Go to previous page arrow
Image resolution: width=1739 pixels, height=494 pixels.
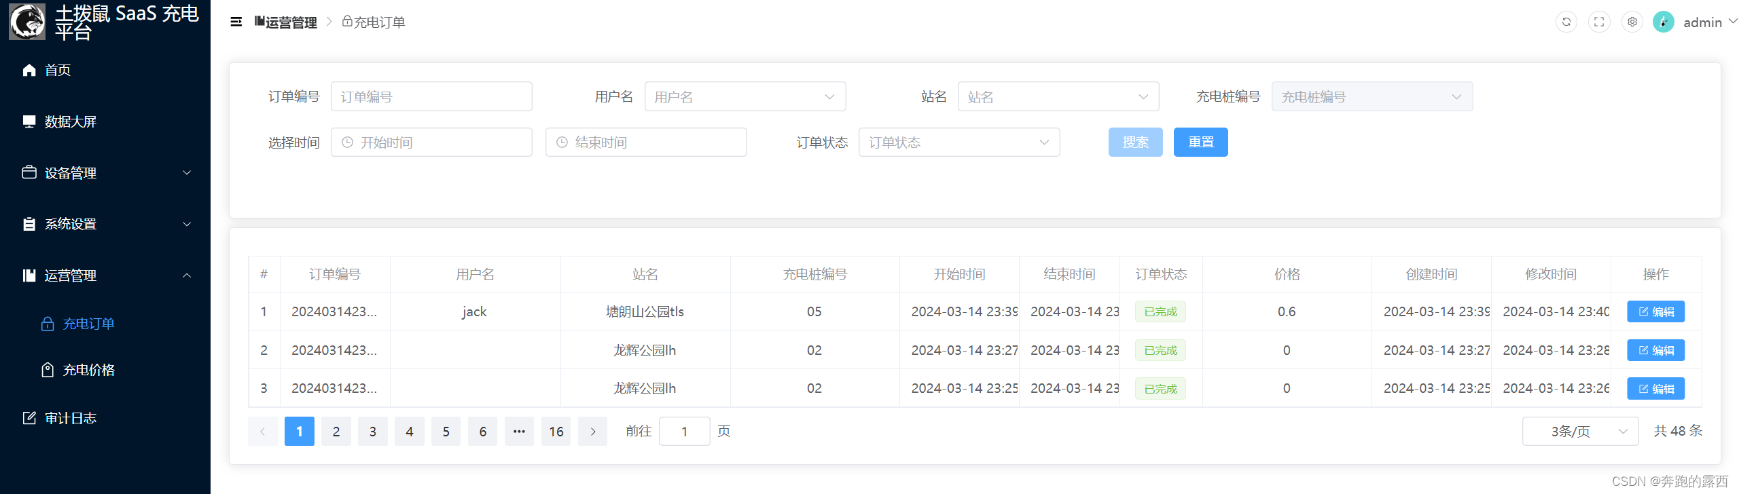tap(262, 432)
